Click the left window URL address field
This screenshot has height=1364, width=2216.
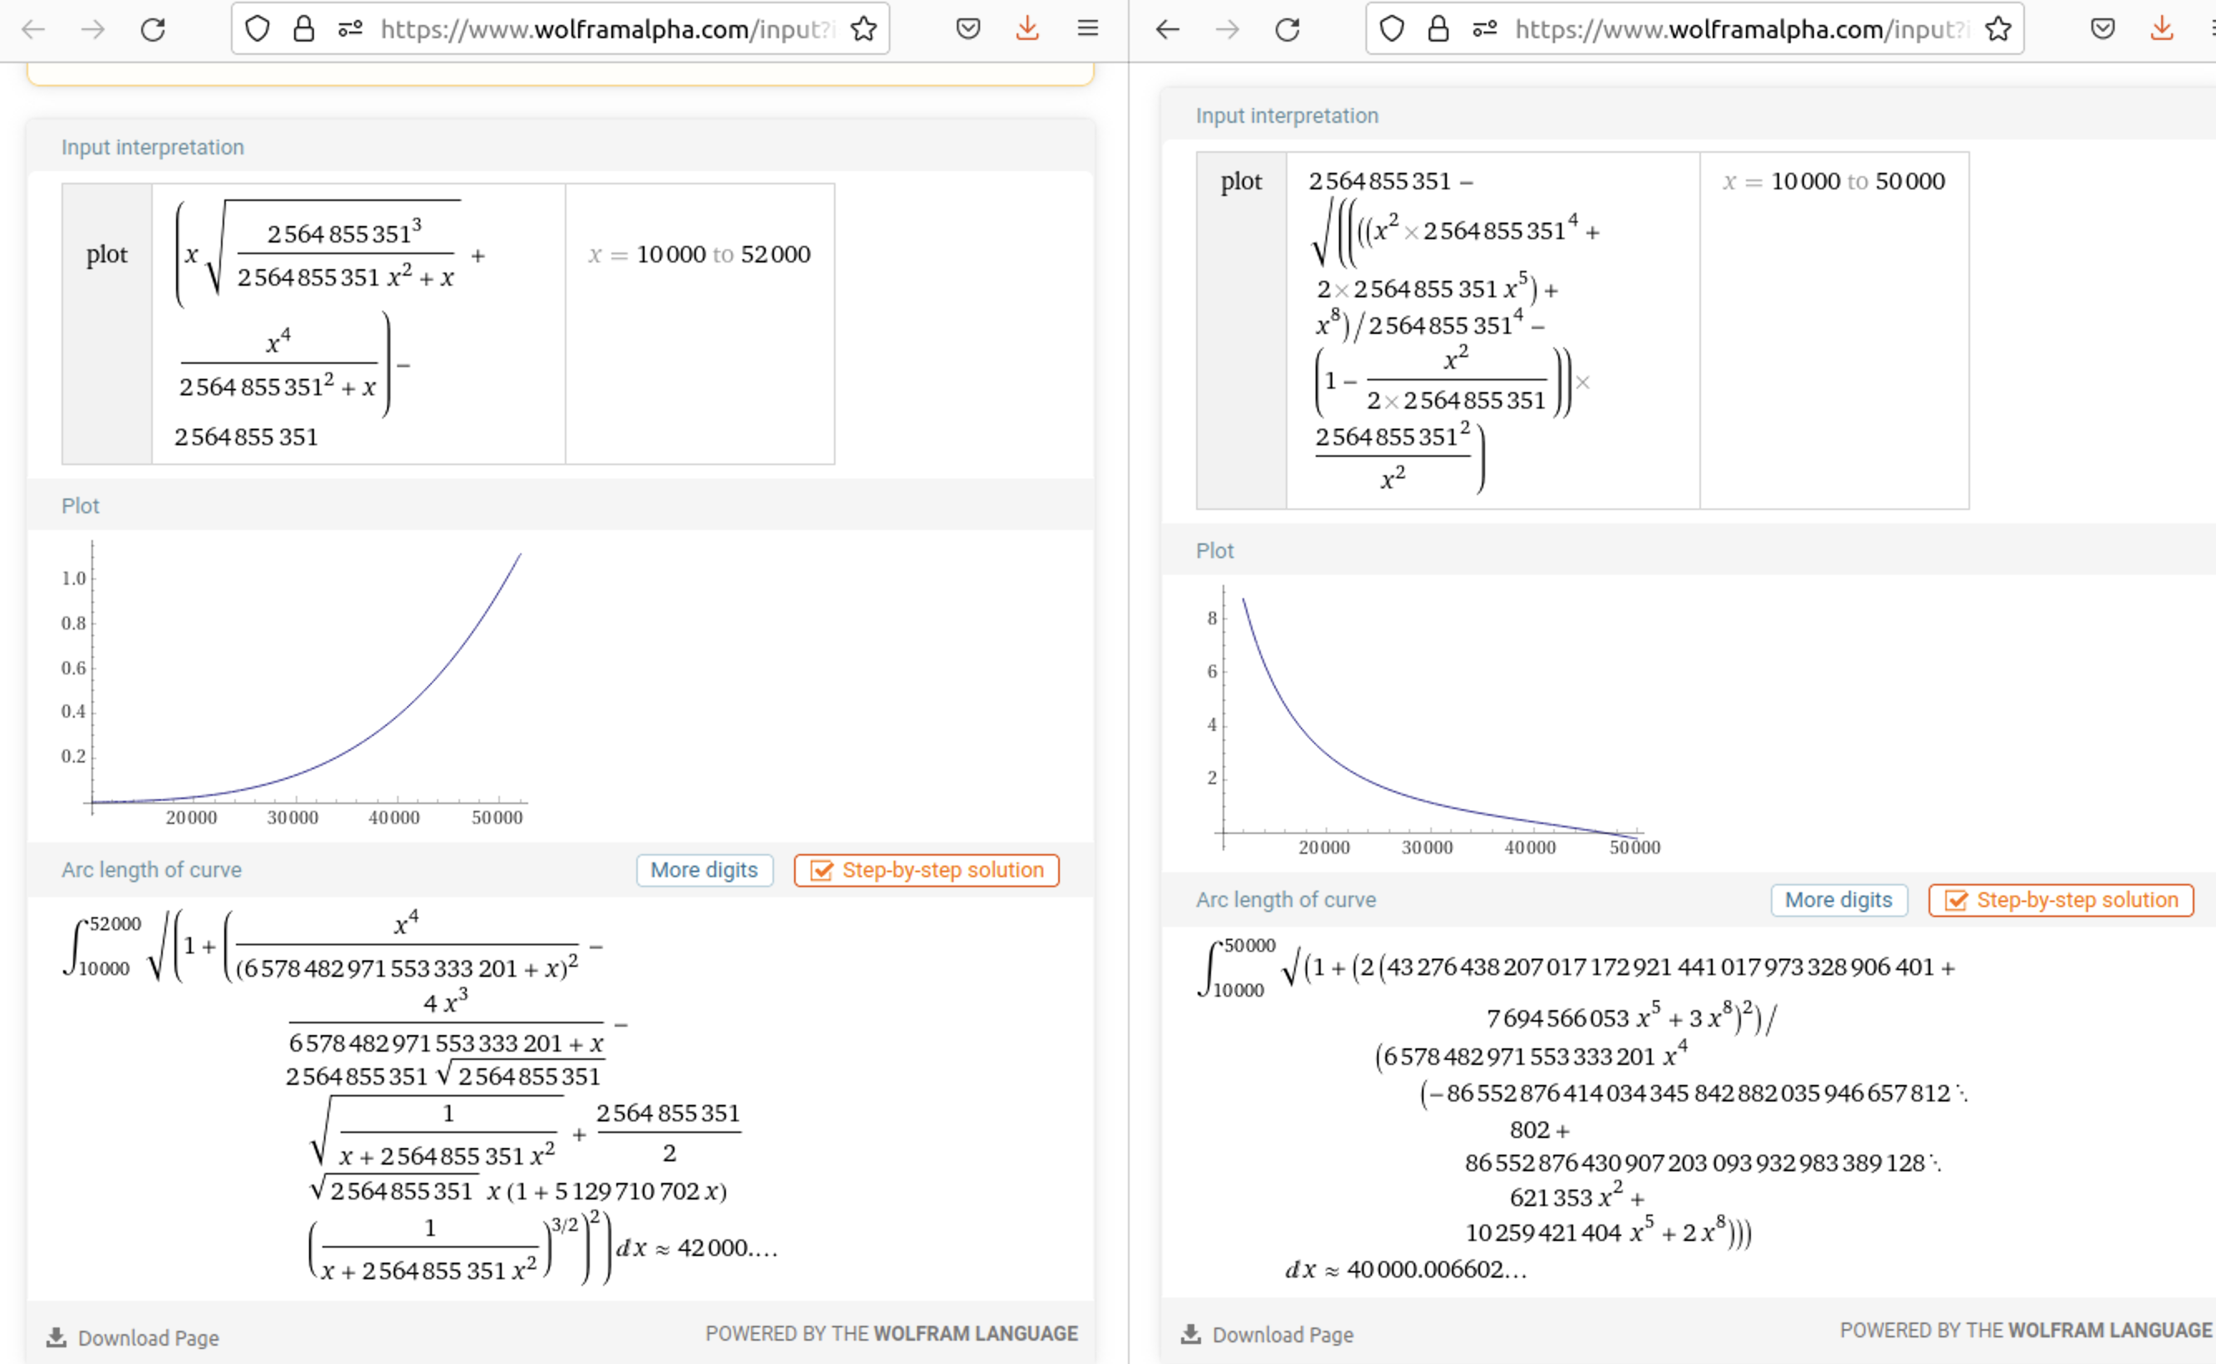coord(605,29)
